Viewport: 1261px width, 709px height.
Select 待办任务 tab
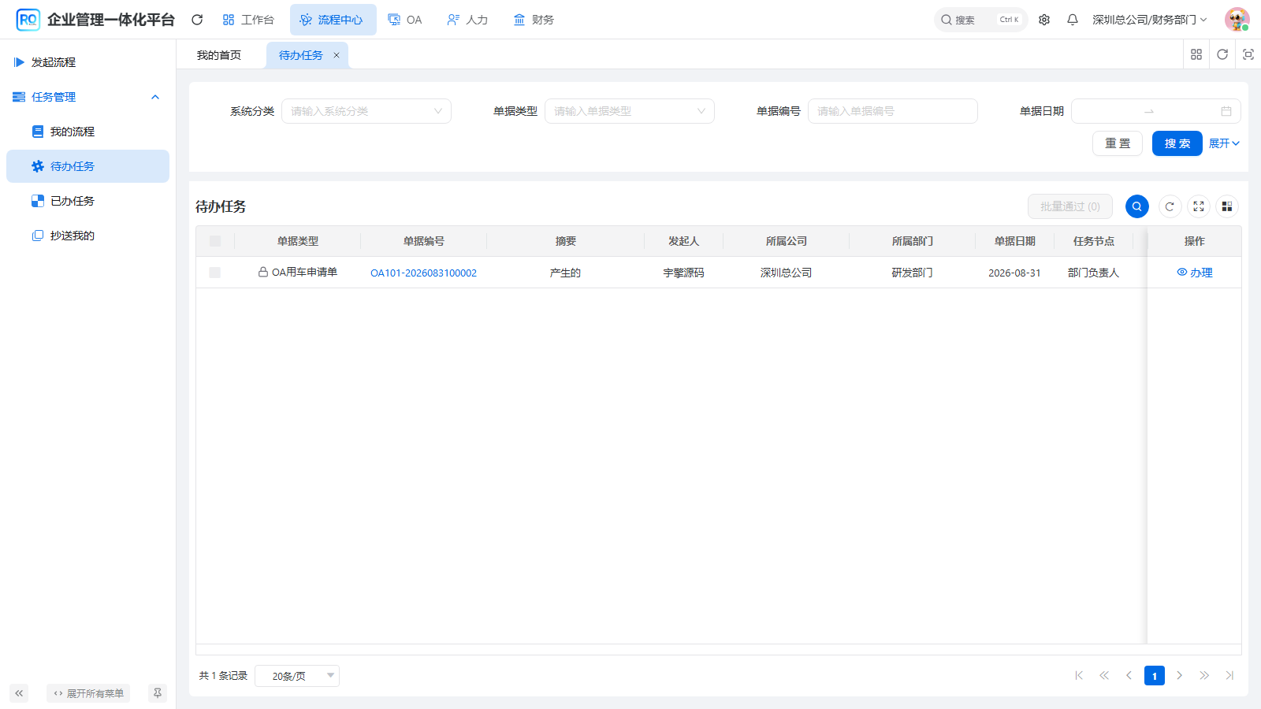[x=301, y=55]
